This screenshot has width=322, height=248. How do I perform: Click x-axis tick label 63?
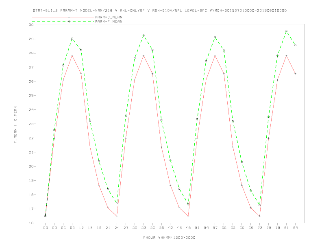[x=233, y=228]
